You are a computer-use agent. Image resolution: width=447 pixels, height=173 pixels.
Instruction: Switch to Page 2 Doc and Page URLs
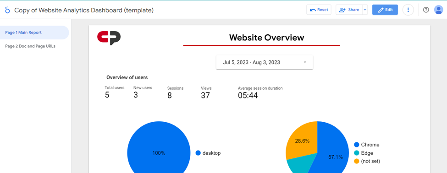coord(30,46)
